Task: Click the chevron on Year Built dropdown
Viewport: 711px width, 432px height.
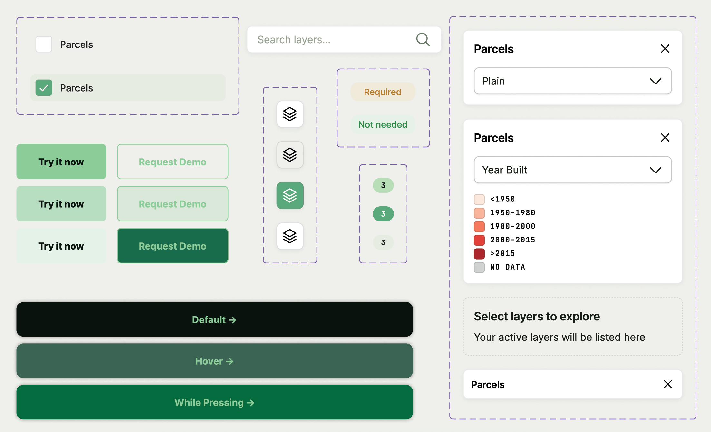Action: [656, 170]
